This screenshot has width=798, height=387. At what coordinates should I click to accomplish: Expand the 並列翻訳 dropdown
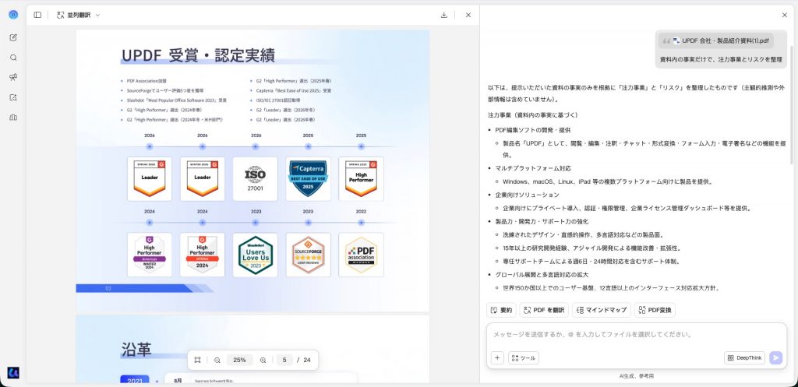pos(97,16)
